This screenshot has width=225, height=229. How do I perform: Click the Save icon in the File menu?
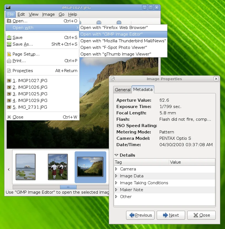pyautogui.click(x=9, y=37)
